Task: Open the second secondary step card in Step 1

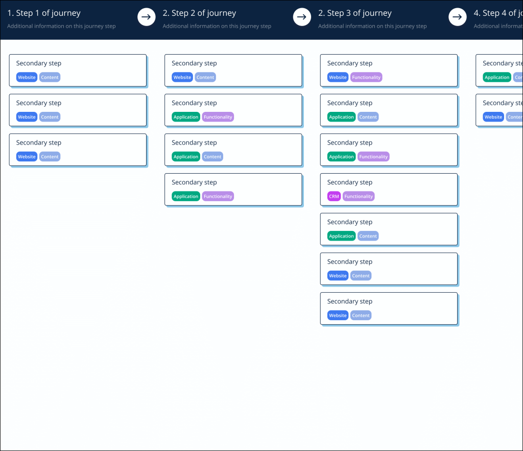Action: pyautogui.click(x=78, y=110)
